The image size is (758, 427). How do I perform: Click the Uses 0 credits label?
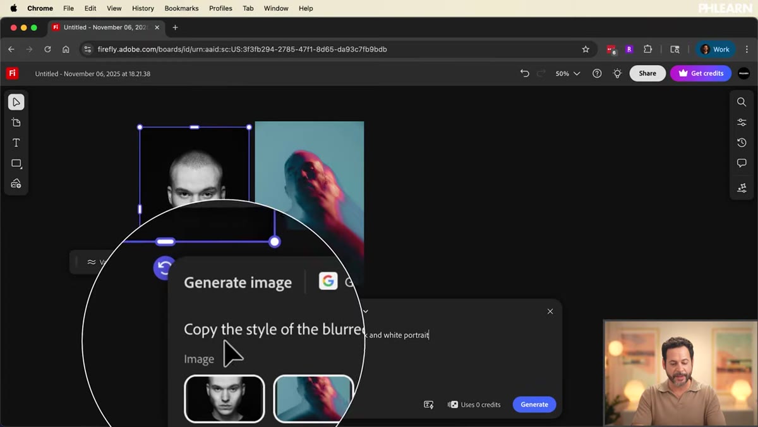click(474, 405)
